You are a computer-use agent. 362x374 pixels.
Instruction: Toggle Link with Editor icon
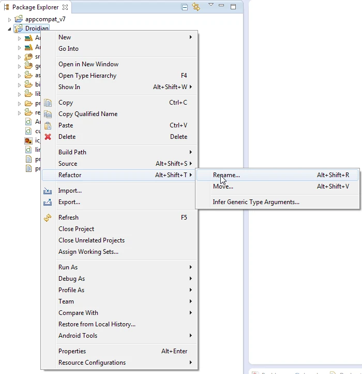pyautogui.click(x=196, y=7)
